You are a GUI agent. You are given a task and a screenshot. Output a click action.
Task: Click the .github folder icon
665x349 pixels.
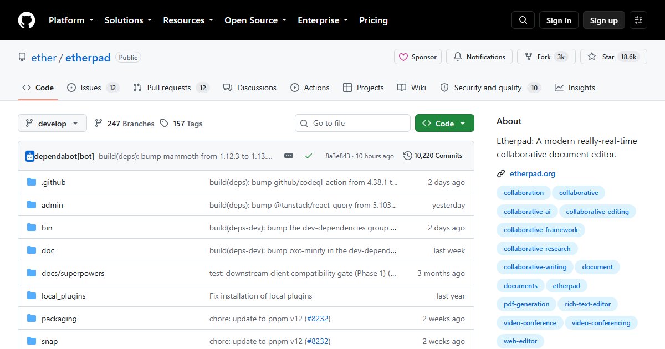(32, 182)
